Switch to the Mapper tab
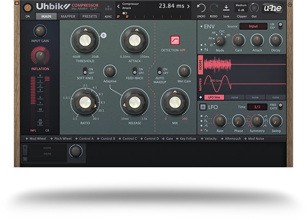Image resolution: width=307 pixels, height=220 pixels. tap(68, 16)
